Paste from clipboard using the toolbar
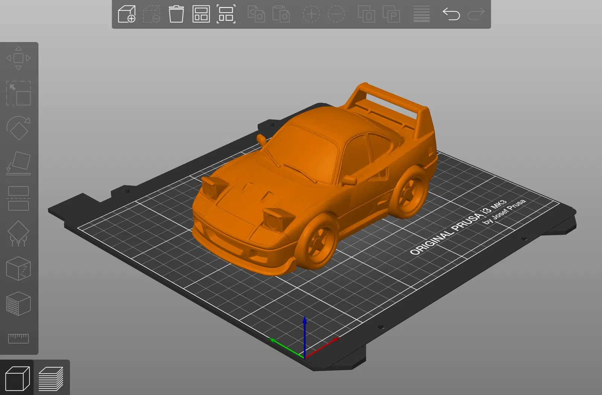This screenshot has width=602, height=395. pos(281,14)
